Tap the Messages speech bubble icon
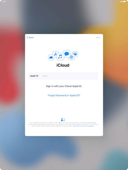The width and height of the screenshot is (128, 170). click(66, 54)
